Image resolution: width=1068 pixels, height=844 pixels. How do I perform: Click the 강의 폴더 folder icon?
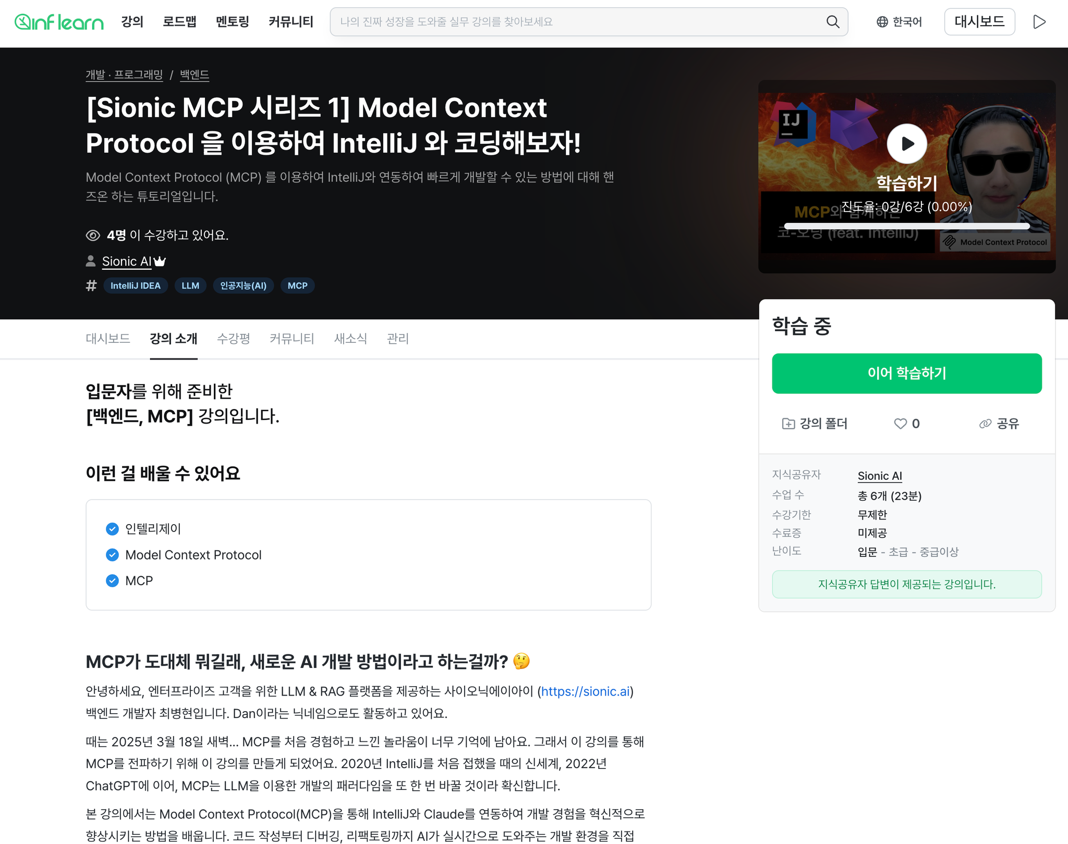click(x=788, y=424)
